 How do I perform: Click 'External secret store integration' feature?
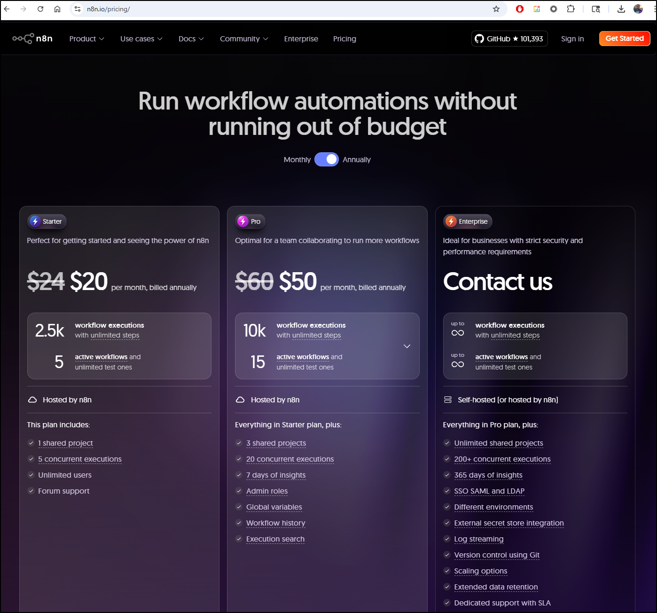[x=509, y=523]
